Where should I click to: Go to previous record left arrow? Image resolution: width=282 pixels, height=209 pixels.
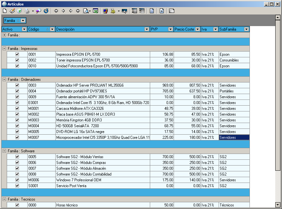63,11
